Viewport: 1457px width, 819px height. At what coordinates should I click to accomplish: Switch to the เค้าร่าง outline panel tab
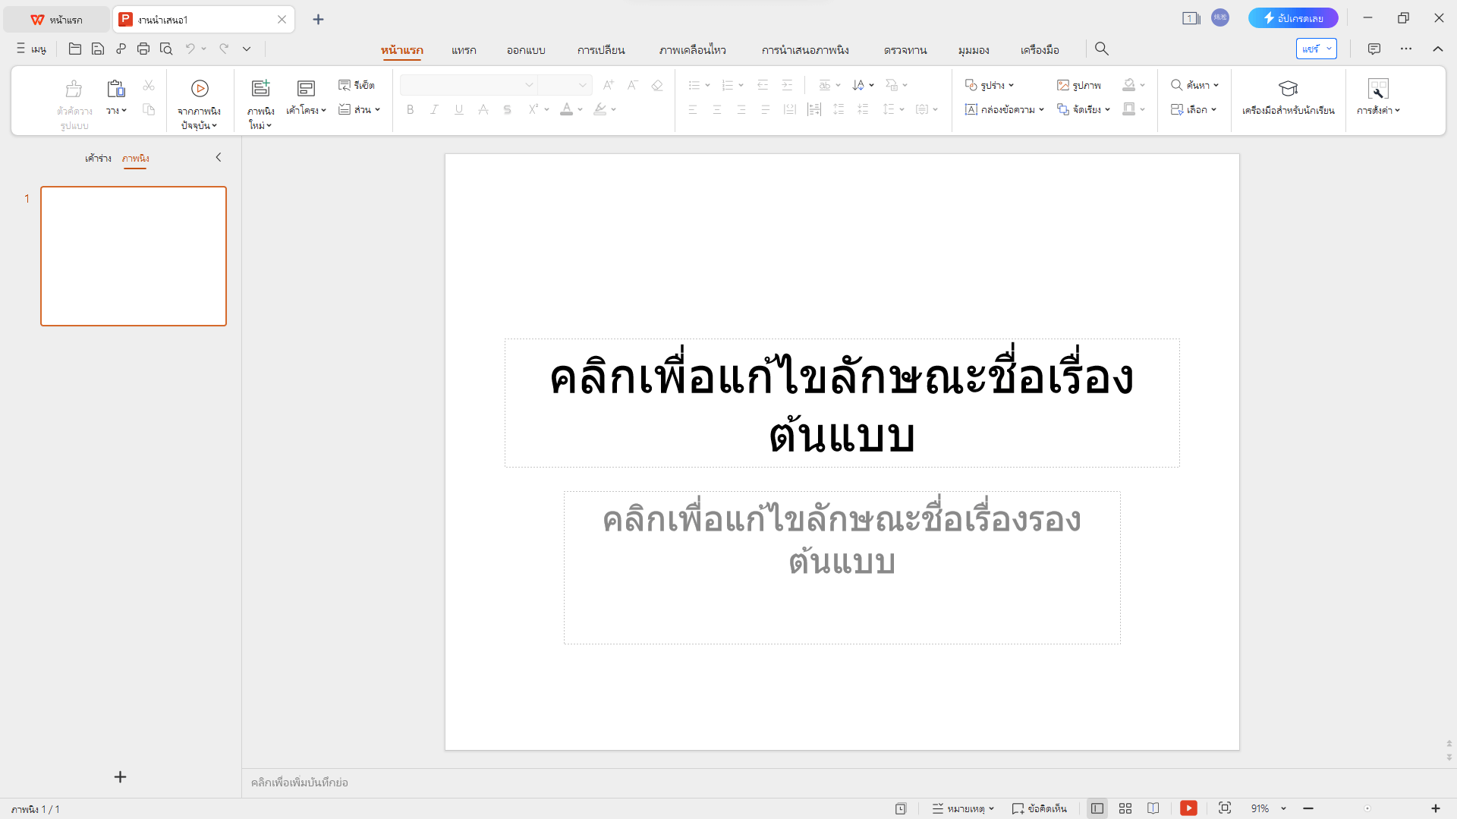(97, 159)
